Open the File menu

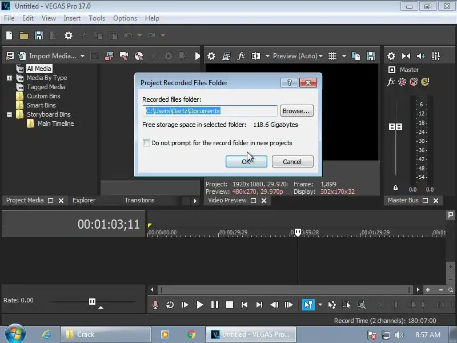pos(9,18)
